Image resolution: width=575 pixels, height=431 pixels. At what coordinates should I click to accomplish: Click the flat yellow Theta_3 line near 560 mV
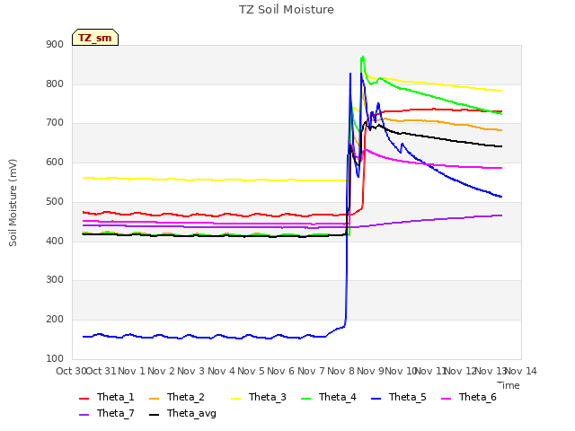215,180
